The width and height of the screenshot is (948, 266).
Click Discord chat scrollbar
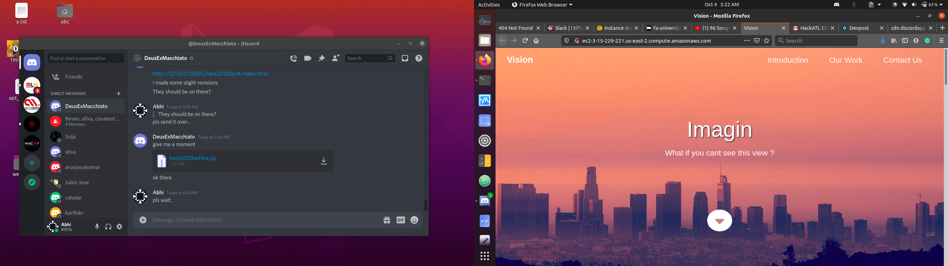[x=426, y=205]
